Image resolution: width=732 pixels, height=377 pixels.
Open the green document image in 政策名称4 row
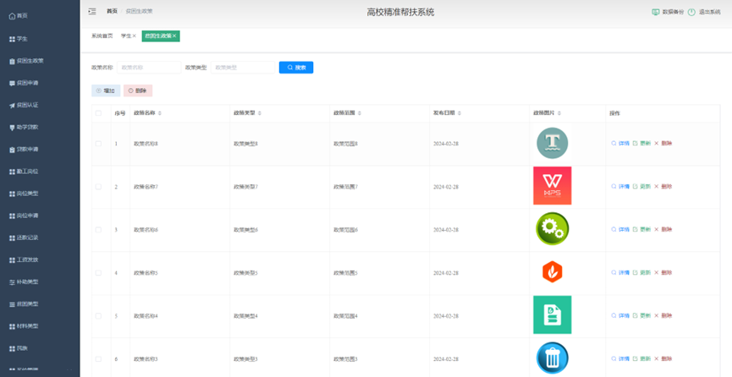553,315
